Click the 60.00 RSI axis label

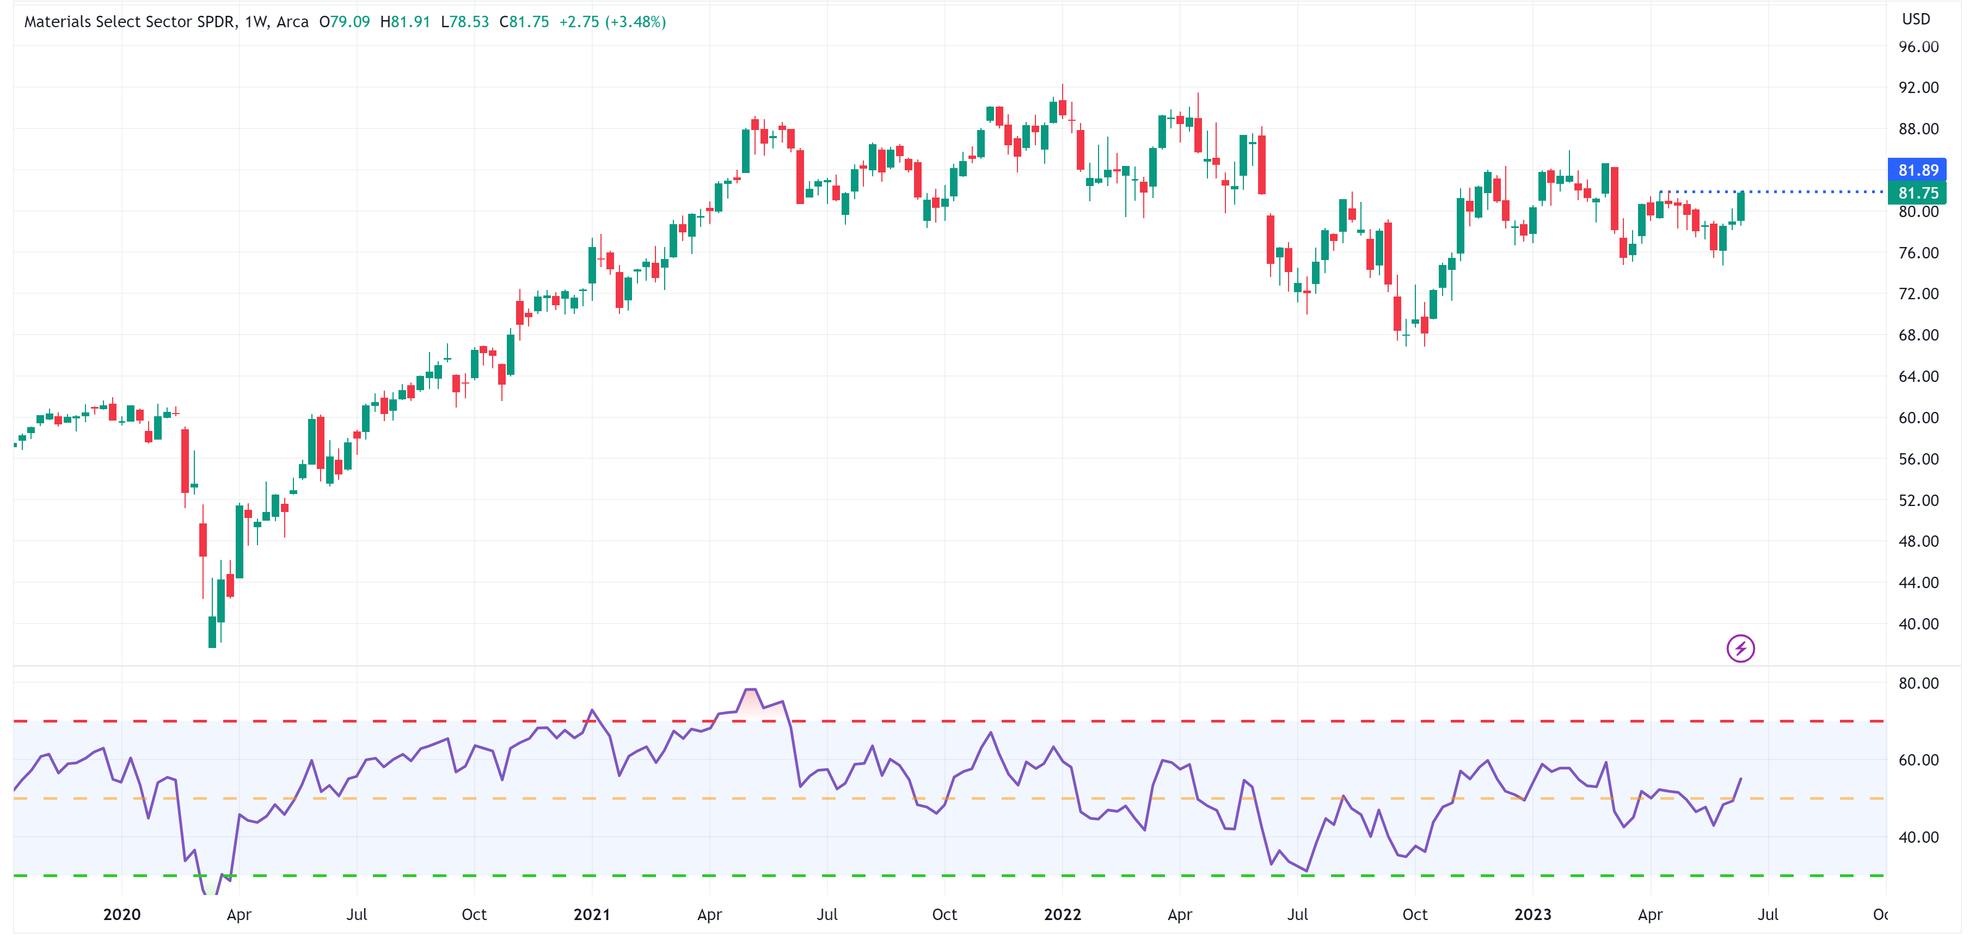tap(1917, 760)
